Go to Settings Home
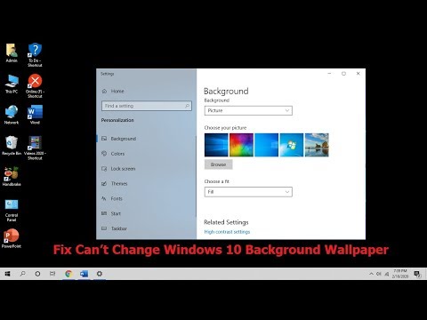The width and height of the screenshot is (427, 320). 113,91
